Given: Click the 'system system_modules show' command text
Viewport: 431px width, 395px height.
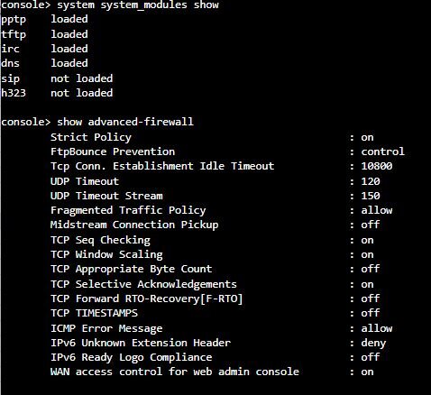Looking at the screenshot, I should tap(138, 5).
